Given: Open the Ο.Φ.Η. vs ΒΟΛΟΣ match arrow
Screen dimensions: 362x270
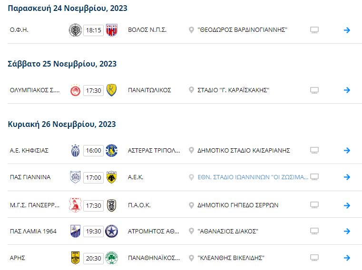Looking at the screenshot, I should point(347,30).
